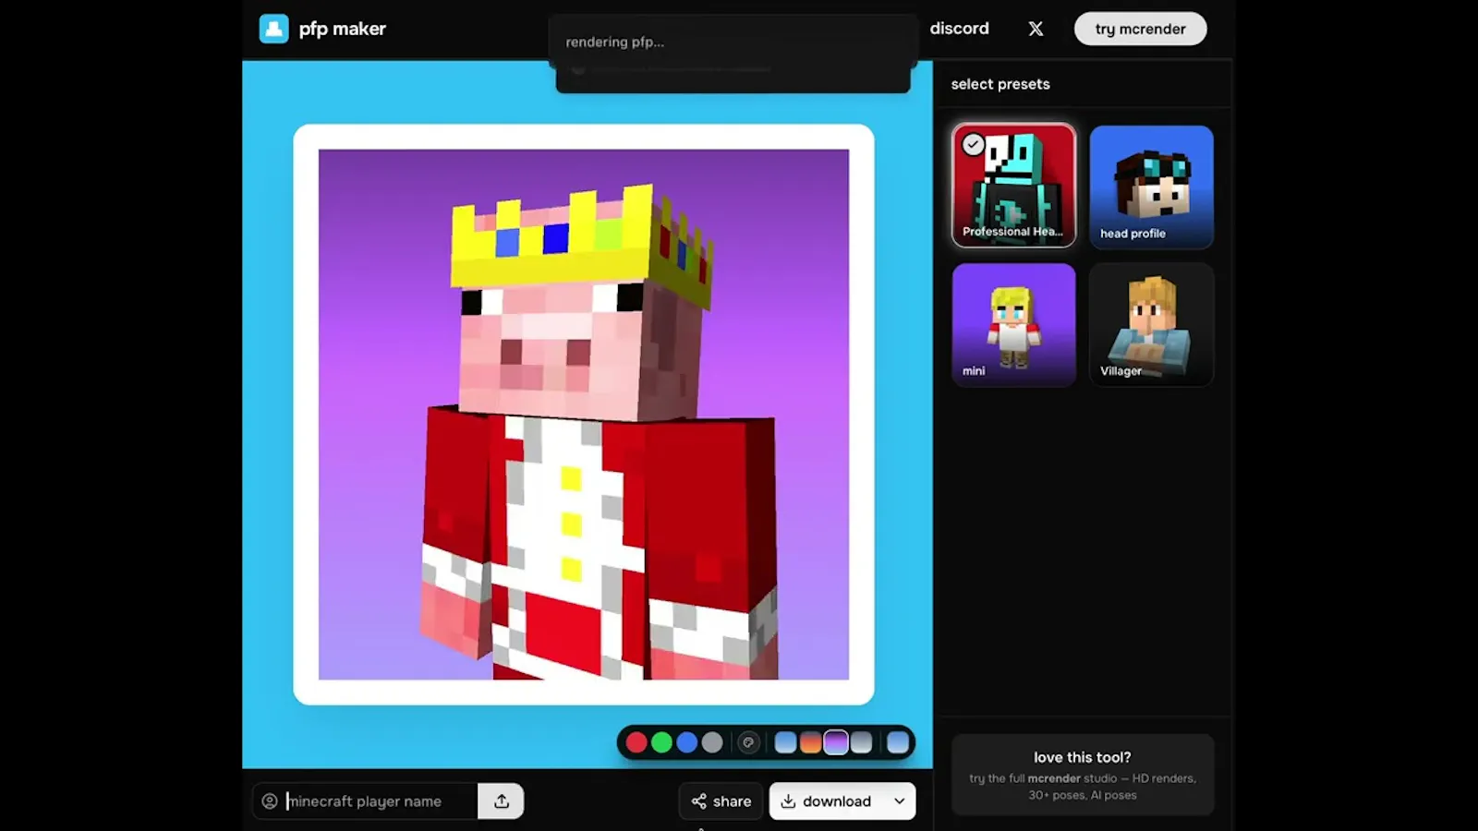
Task: Pick the gray solid background color
Action: click(712, 742)
